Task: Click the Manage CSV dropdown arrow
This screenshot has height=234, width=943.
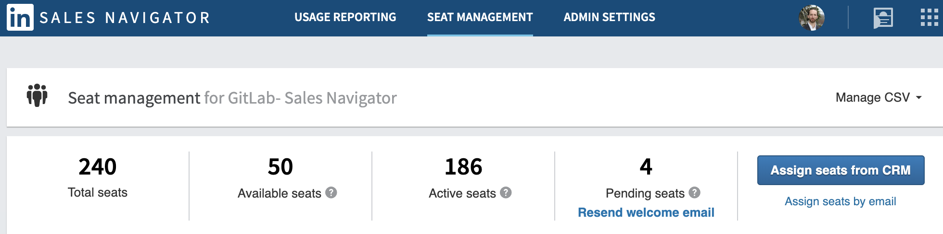Action: (x=918, y=98)
